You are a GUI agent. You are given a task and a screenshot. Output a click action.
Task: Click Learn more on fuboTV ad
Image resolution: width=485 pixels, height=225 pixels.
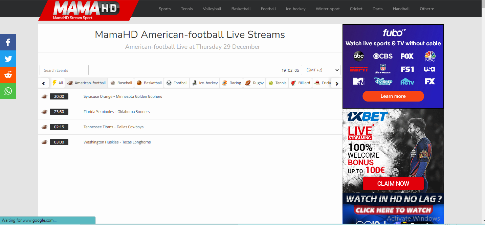tap(393, 96)
